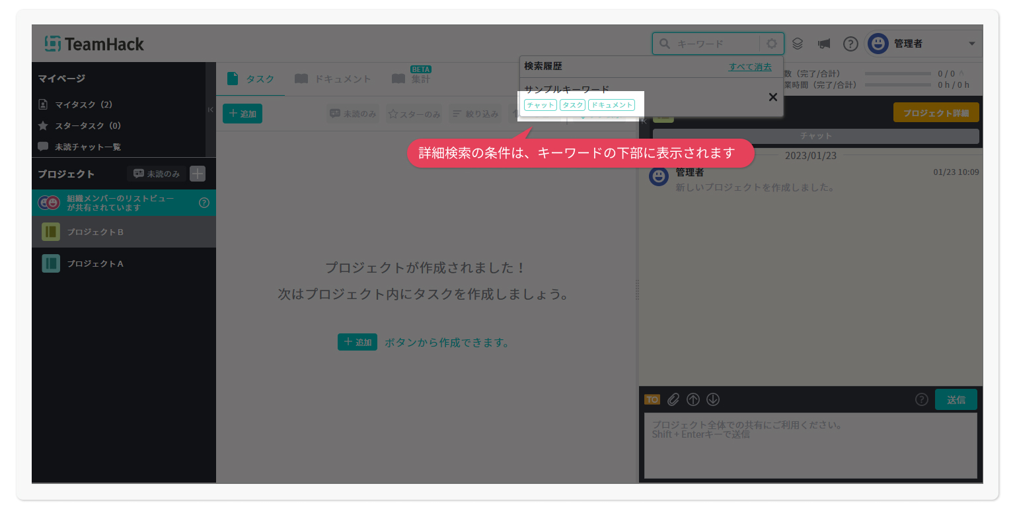Viewport: 1015px width, 509px height.
Task: Collapse the left sidebar with the arrow handle
Action: click(x=210, y=110)
